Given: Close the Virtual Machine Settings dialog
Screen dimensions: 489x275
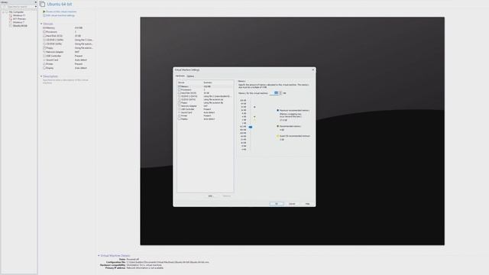Looking at the screenshot, I should point(313,70).
